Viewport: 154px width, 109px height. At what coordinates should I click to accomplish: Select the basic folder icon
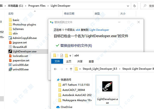10,20
